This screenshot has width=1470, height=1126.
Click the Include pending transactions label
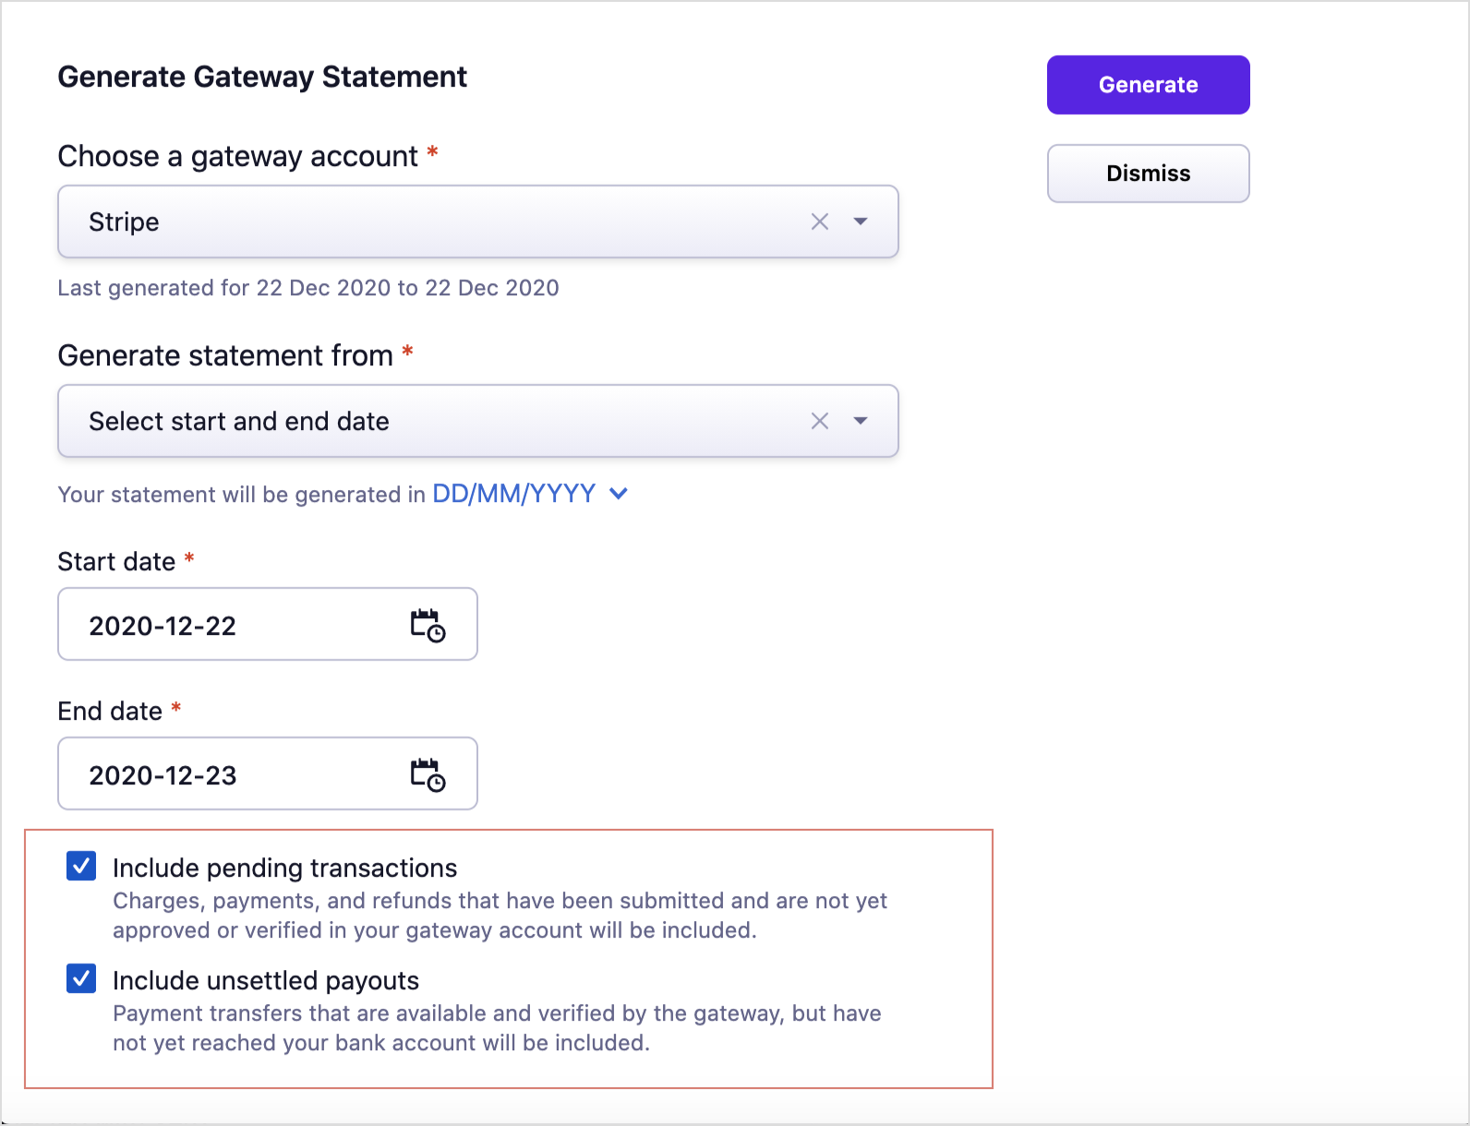click(284, 868)
